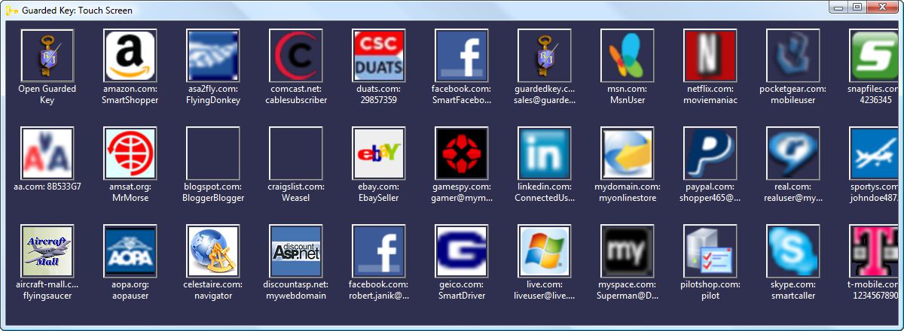Click the "duats.com: 29857359" label

(x=379, y=94)
